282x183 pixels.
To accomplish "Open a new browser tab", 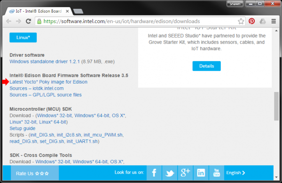I will [78, 11].
